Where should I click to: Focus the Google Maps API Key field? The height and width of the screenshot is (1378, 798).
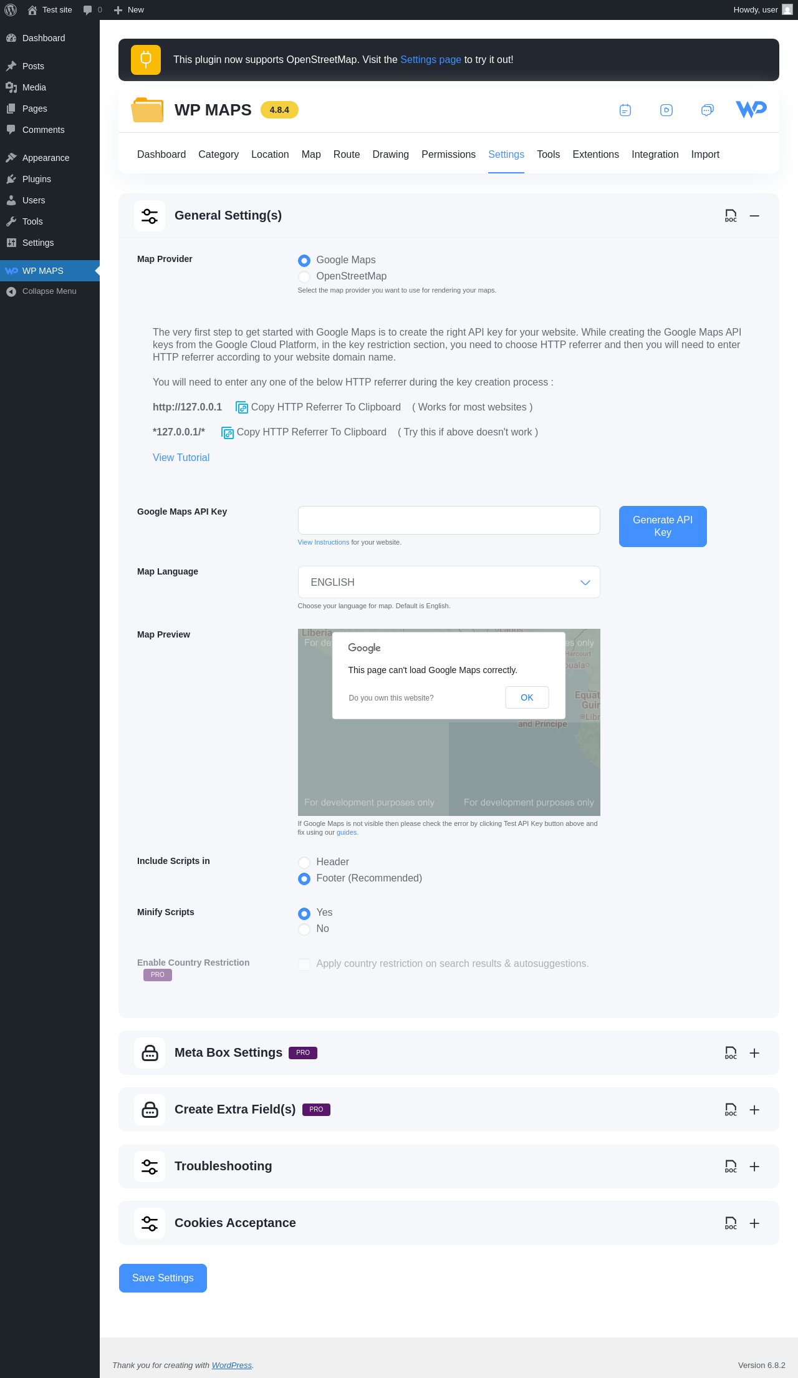point(449,520)
